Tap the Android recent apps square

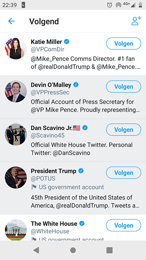(109, 250)
